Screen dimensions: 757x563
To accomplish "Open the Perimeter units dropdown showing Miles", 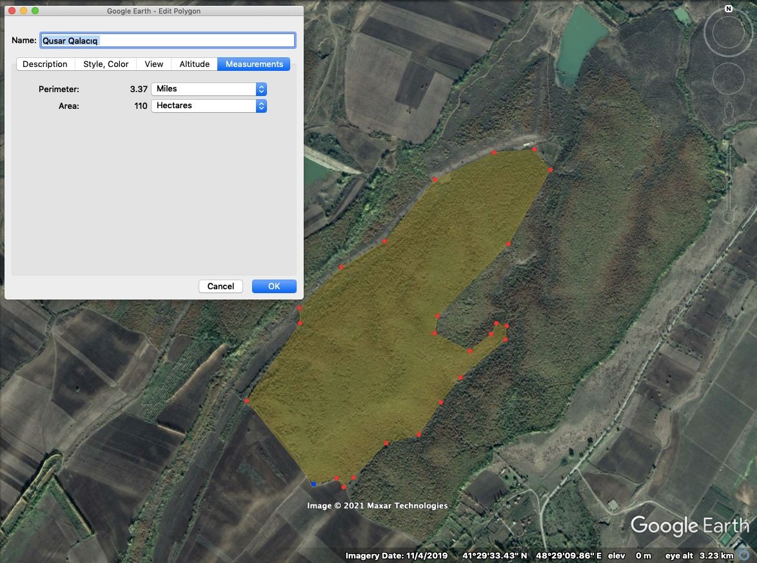I will coord(208,89).
